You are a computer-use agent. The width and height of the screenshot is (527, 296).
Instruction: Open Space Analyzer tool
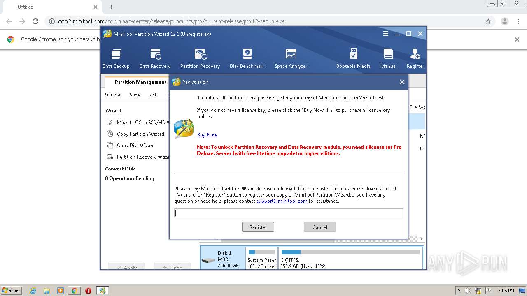pos(291,58)
